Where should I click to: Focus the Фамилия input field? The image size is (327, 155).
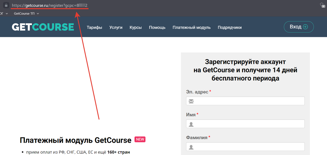(x=245, y=147)
